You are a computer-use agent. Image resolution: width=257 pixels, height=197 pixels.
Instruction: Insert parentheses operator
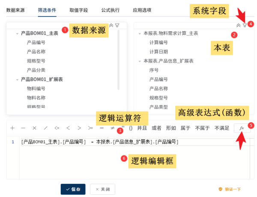click(x=131, y=128)
